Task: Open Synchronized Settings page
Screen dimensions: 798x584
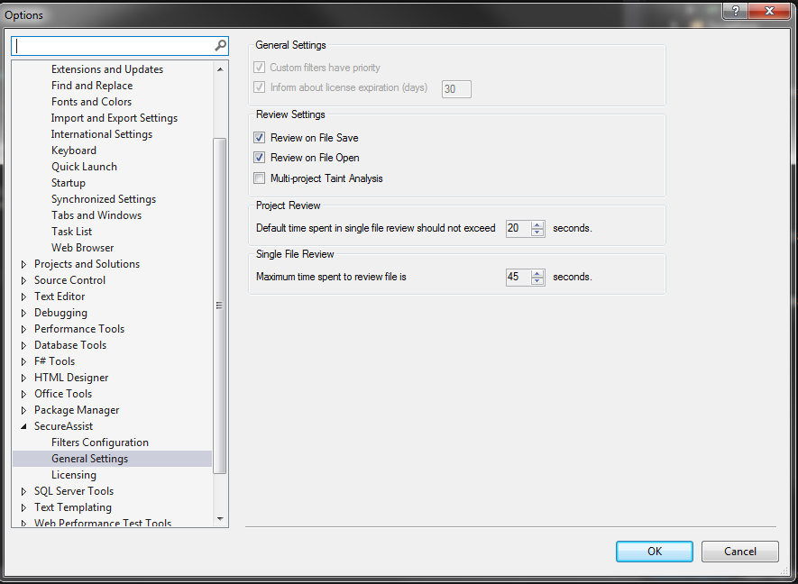Action: click(104, 199)
